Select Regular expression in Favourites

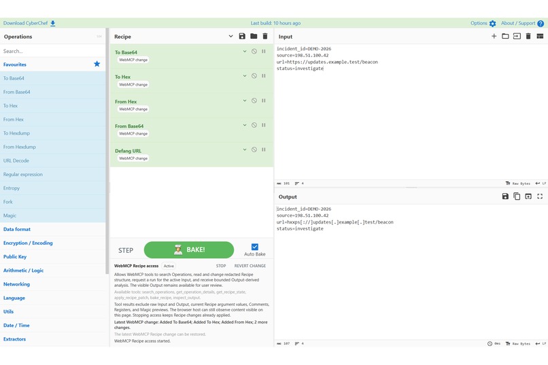coord(52,174)
